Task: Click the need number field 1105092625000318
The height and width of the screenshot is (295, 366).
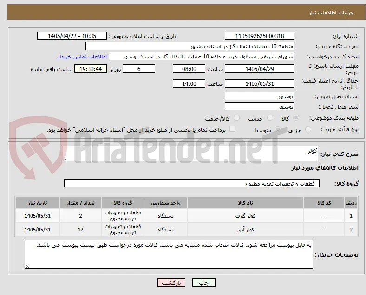Action: point(260,36)
